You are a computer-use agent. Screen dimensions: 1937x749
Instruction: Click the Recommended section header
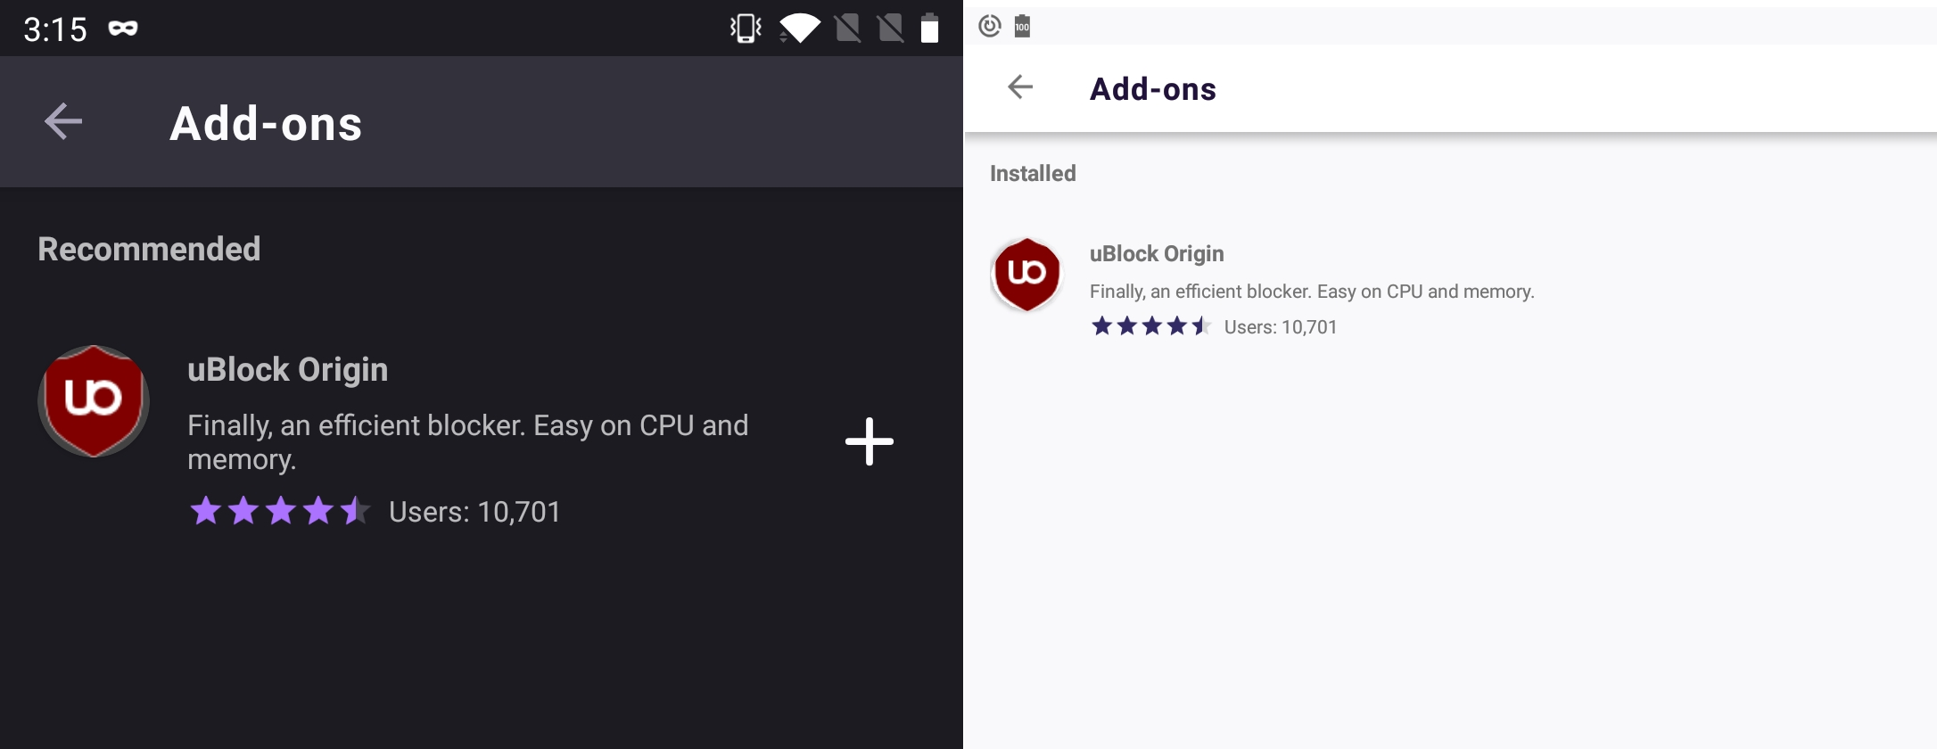(x=149, y=249)
